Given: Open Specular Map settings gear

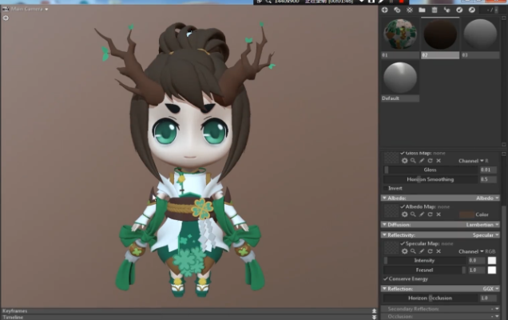Looking at the screenshot, I should [405, 251].
